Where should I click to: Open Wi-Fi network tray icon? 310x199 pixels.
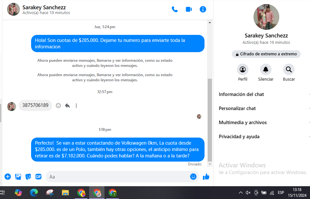(x=272, y=193)
